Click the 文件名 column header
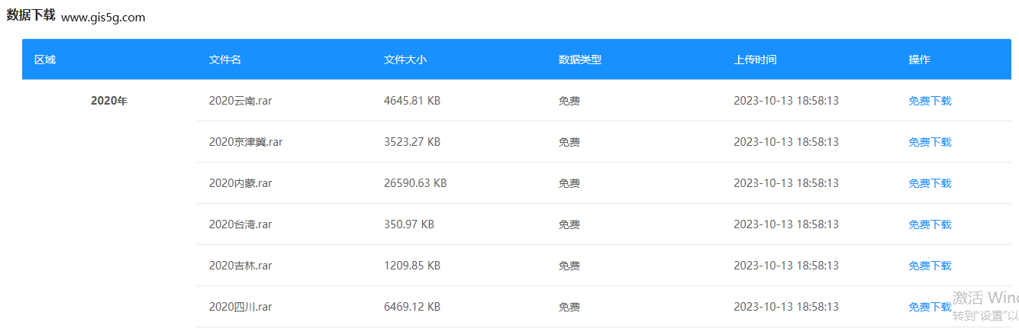Viewport: 1019px width, 329px height. click(225, 60)
